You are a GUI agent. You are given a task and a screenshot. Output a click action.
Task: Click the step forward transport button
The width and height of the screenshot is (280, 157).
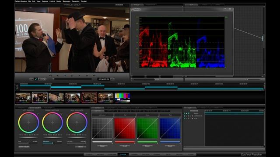[87, 75]
